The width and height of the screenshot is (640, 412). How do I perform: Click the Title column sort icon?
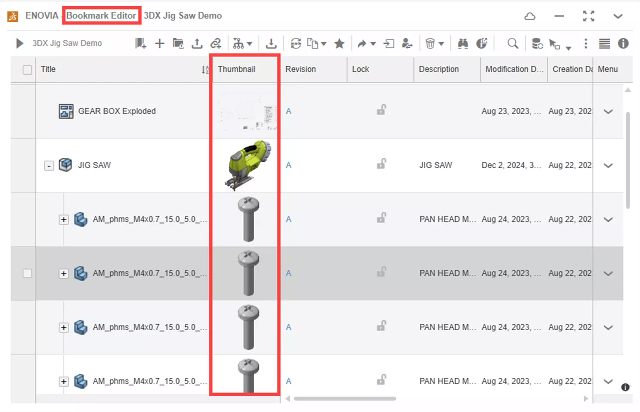point(205,70)
